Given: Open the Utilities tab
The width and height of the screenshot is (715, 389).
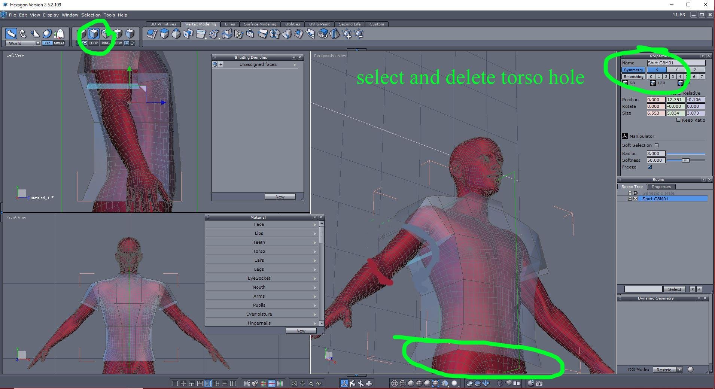Looking at the screenshot, I should (293, 24).
